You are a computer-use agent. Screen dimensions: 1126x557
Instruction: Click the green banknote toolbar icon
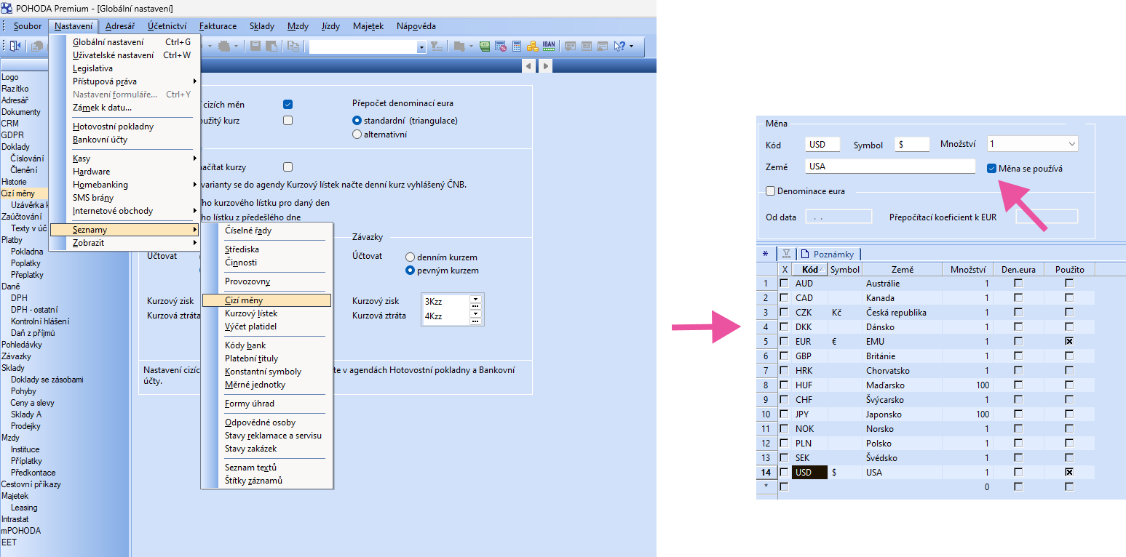click(485, 46)
